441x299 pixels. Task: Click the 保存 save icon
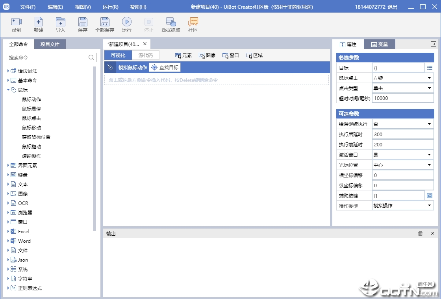(x=82, y=22)
